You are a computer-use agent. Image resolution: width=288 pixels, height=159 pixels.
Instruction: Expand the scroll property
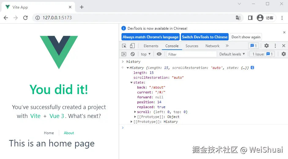click(x=135, y=112)
